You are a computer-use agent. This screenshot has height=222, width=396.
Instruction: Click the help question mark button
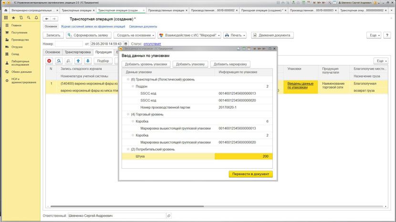click(x=387, y=35)
